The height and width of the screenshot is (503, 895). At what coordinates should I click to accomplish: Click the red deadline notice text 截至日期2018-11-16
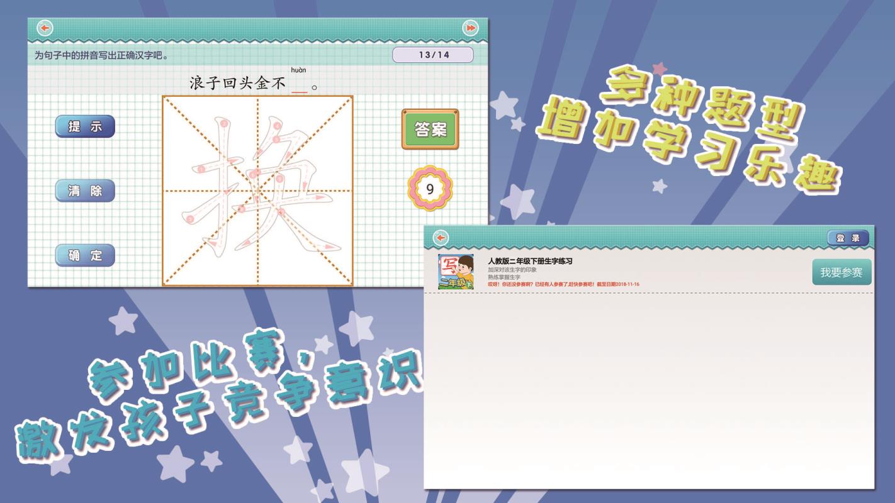pyautogui.click(x=617, y=284)
